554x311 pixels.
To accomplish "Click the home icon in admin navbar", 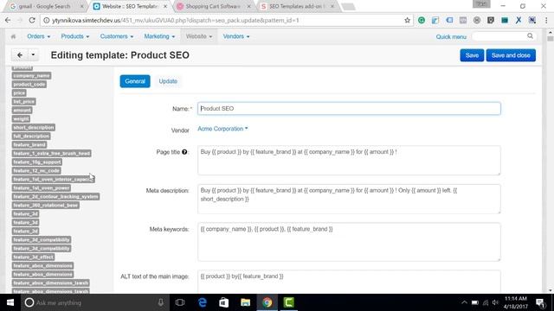I will [x=14, y=36].
